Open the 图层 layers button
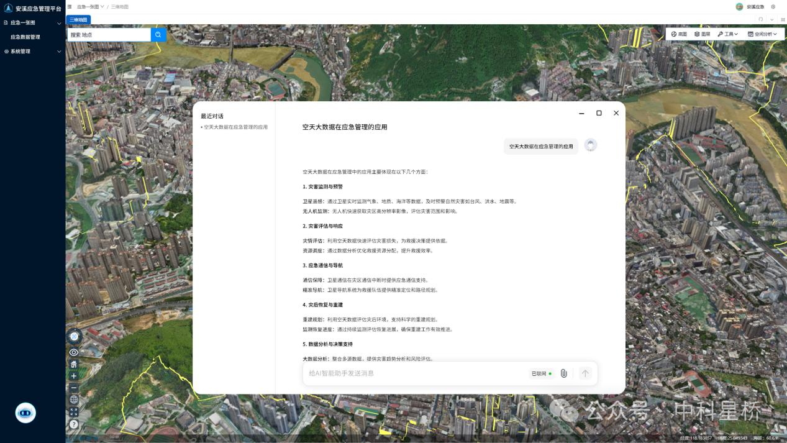787x443 pixels. tap(702, 34)
